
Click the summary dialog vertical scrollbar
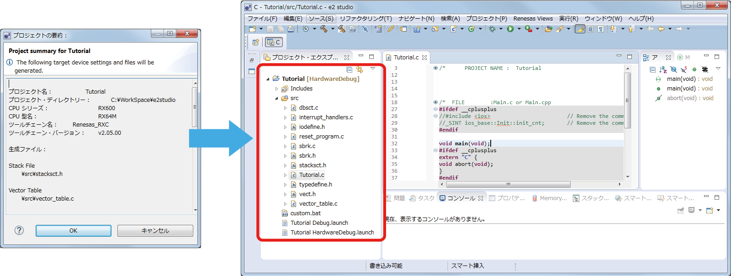(x=195, y=147)
